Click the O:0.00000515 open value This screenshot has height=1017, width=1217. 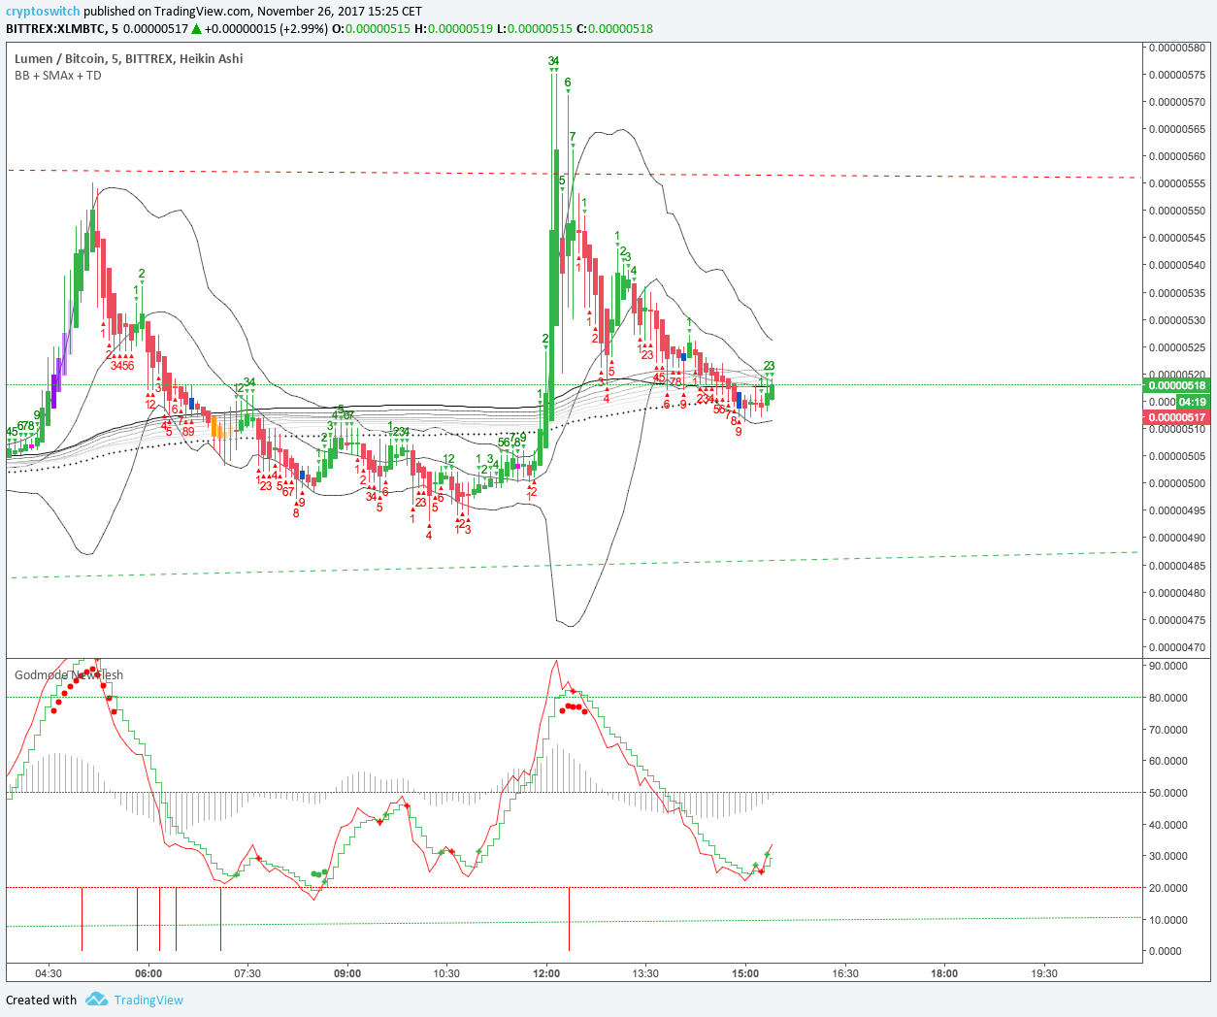click(371, 28)
